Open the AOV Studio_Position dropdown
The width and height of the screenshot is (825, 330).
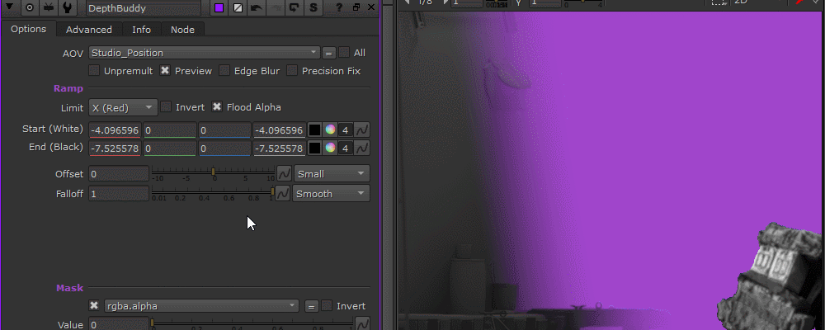204,53
